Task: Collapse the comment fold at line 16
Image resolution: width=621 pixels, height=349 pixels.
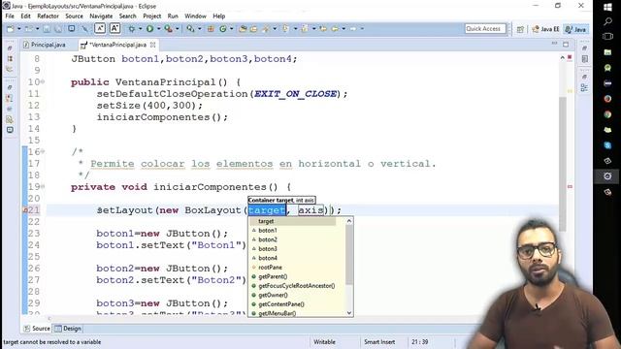Action: [43, 151]
